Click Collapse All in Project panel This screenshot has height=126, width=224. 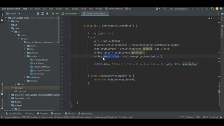point(47,14)
